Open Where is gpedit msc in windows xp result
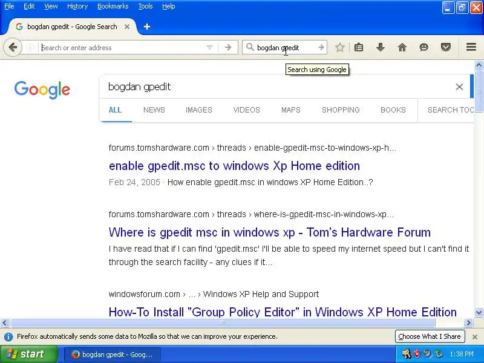This screenshot has width=484, height=363. [269, 232]
